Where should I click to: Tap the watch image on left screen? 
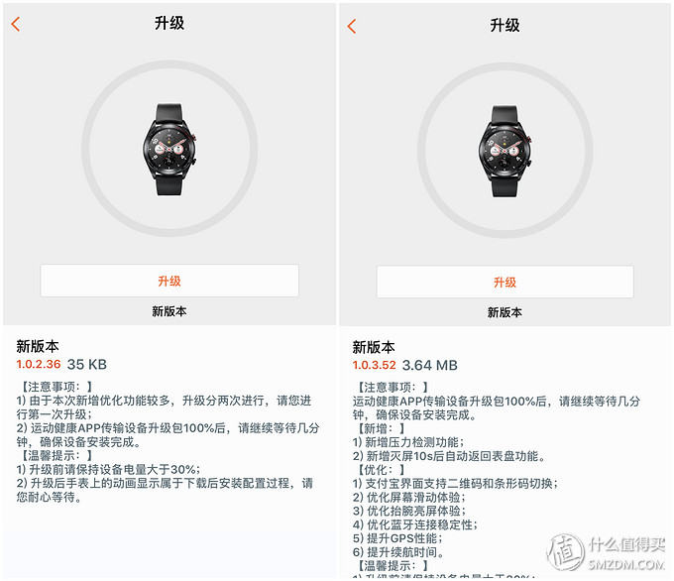click(169, 149)
